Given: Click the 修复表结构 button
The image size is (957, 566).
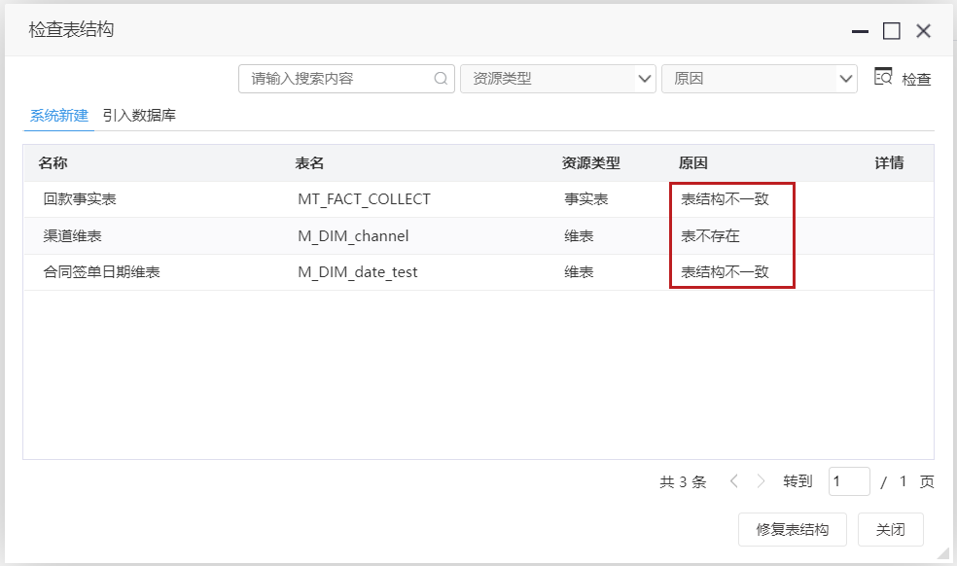Looking at the screenshot, I should point(793,529).
